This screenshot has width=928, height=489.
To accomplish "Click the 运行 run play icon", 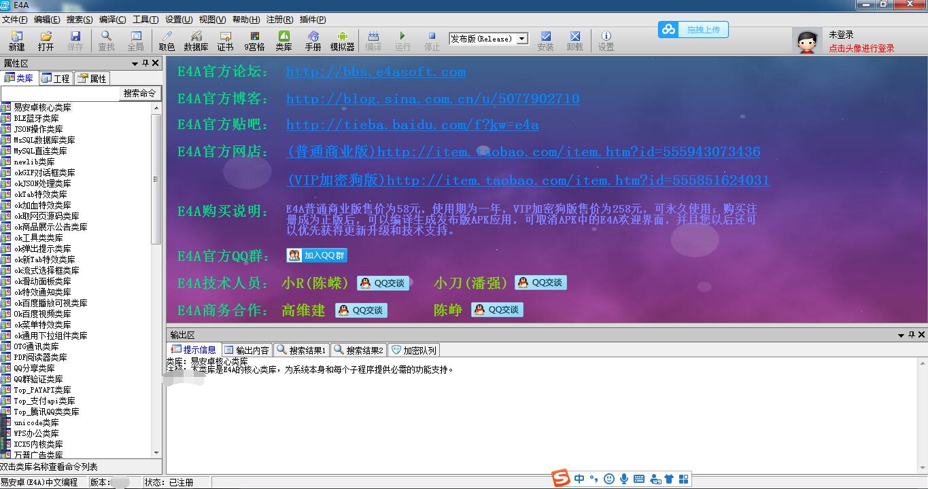I will click(x=402, y=41).
